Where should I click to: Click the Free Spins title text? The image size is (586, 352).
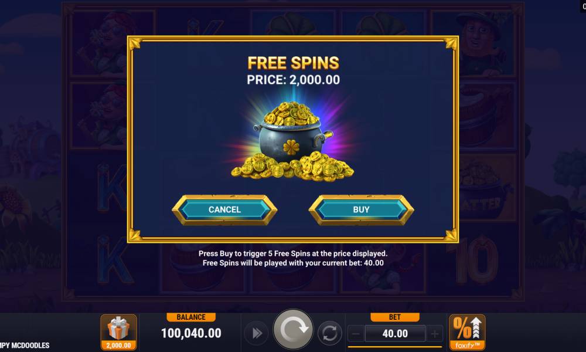coord(294,63)
